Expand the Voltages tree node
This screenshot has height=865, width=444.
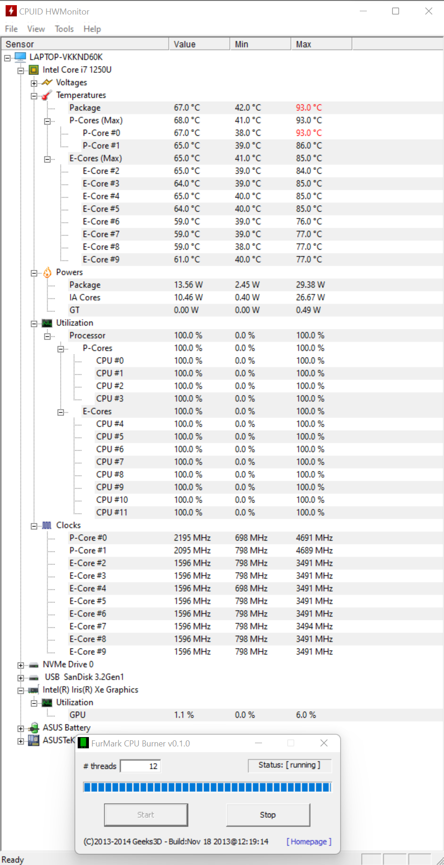coord(34,83)
